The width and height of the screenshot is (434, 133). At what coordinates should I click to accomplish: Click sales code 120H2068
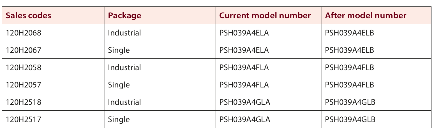[23, 33]
